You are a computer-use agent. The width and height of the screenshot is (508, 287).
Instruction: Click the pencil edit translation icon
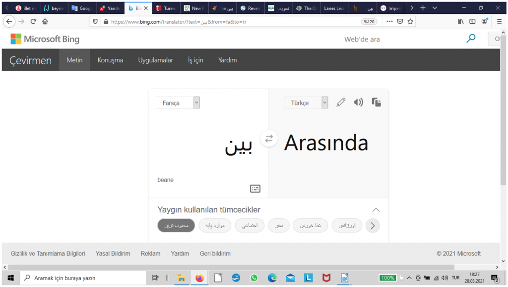(x=341, y=102)
